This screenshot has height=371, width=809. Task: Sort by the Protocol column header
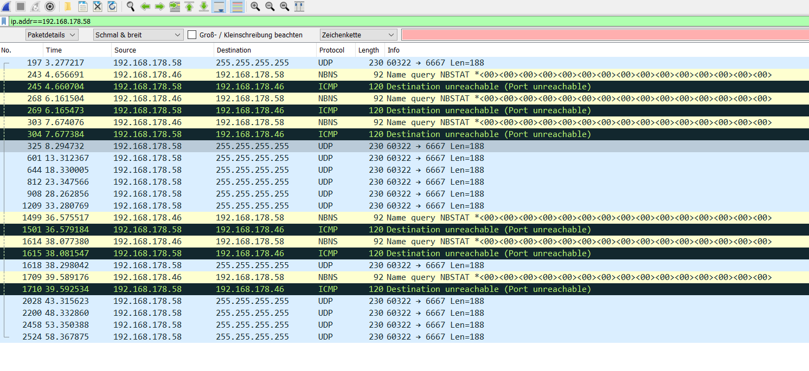[x=332, y=50]
